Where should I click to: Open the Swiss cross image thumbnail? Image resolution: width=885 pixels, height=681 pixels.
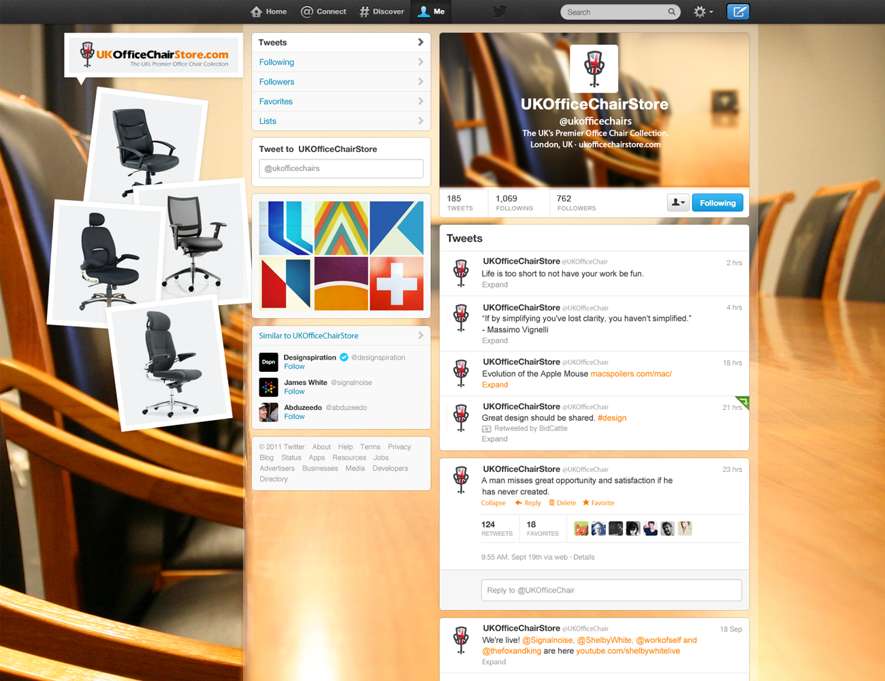[397, 283]
